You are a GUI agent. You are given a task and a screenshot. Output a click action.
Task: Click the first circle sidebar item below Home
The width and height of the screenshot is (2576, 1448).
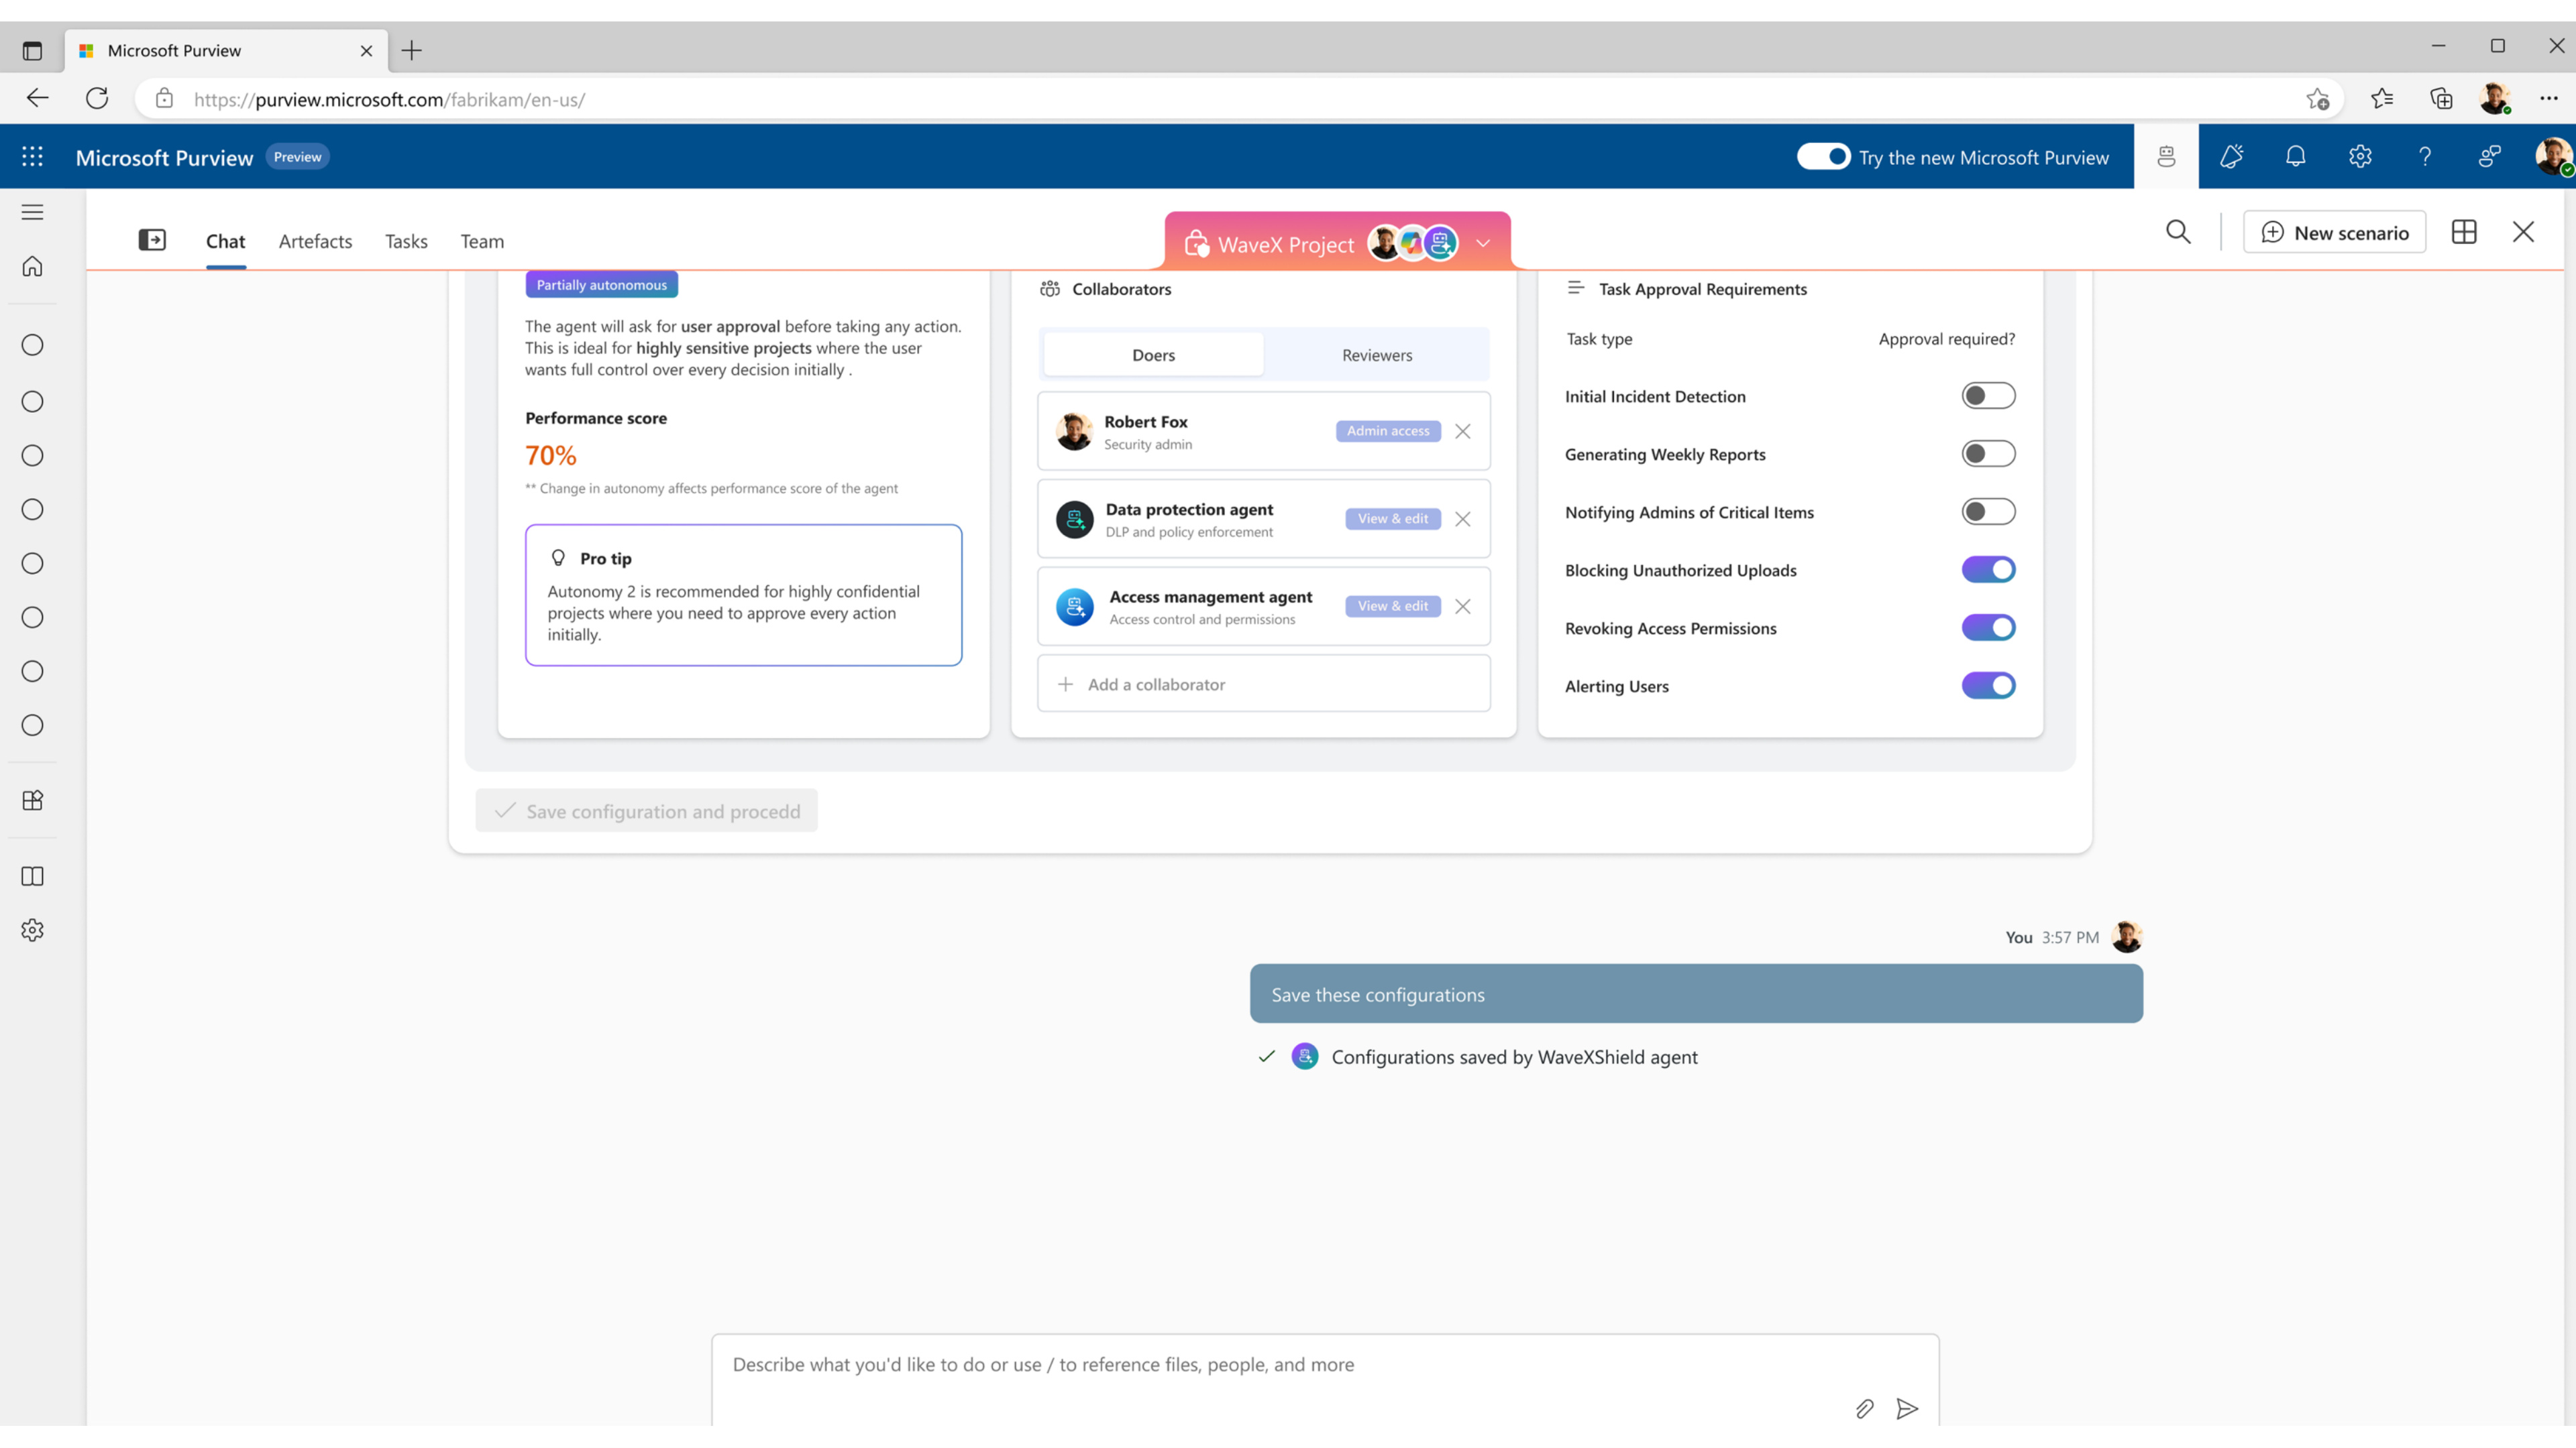pyautogui.click(x=32, y=345)
